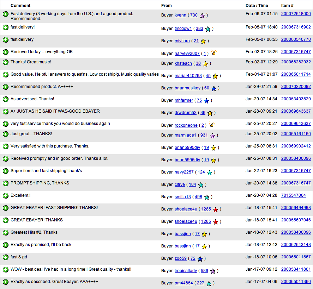Open item number 200055607046
Viewport: 313px width, 289px height.
296,220
